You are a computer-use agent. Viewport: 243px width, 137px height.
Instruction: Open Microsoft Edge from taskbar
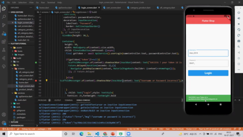(81, 134)
